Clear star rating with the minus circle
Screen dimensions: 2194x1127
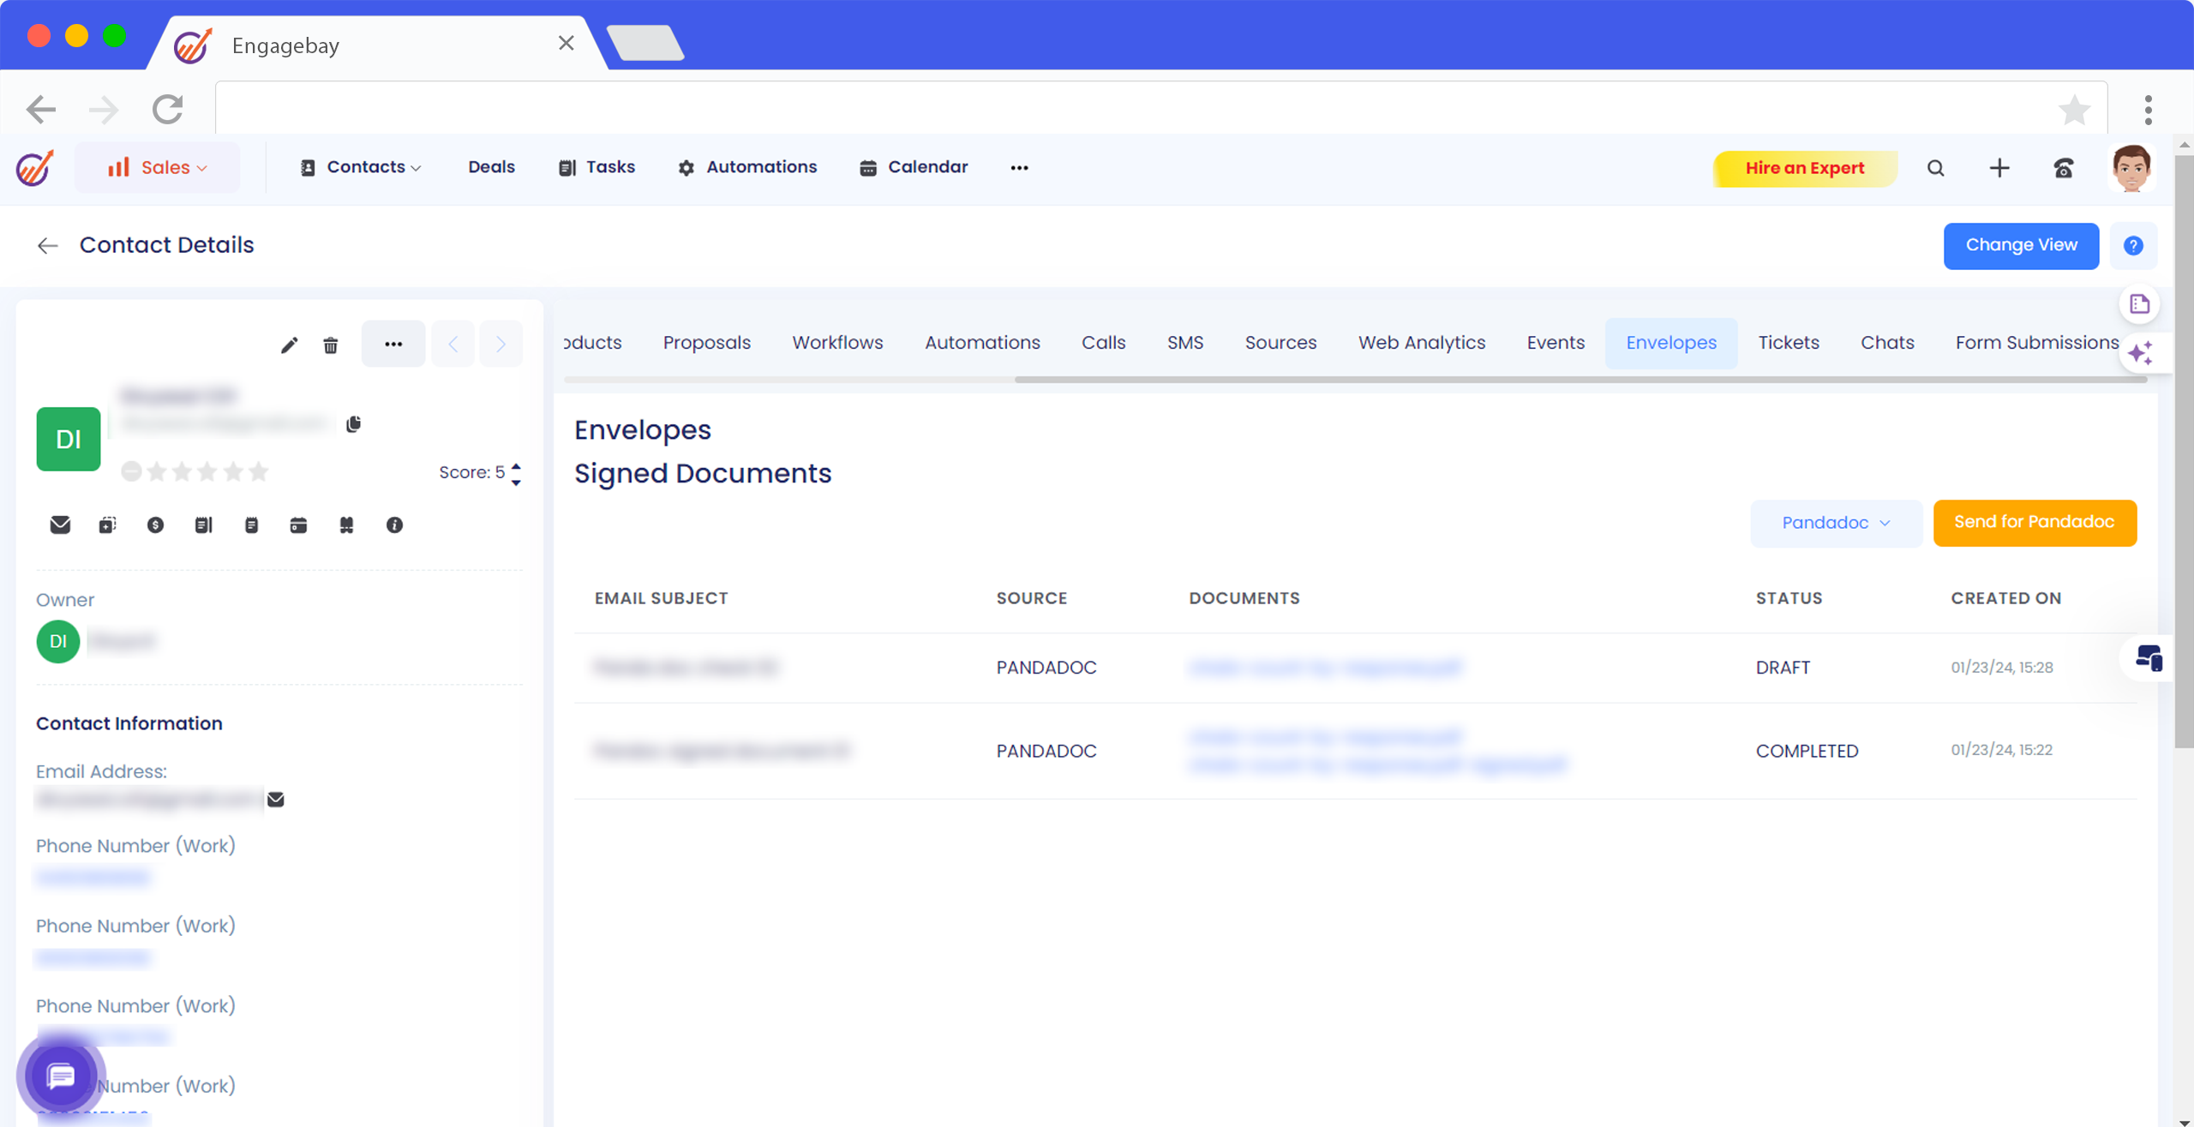pyautogui.click(x=131, y=471)
